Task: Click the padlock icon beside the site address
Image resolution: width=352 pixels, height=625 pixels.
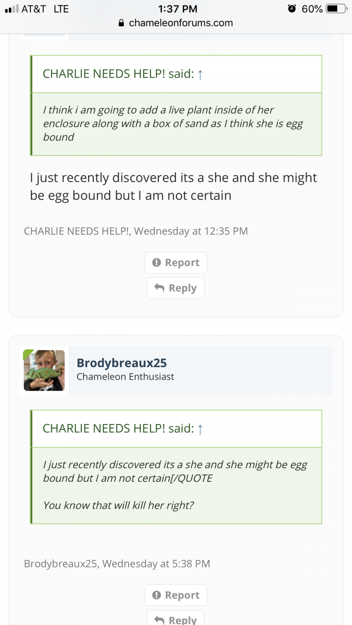Action: point(122,23)
